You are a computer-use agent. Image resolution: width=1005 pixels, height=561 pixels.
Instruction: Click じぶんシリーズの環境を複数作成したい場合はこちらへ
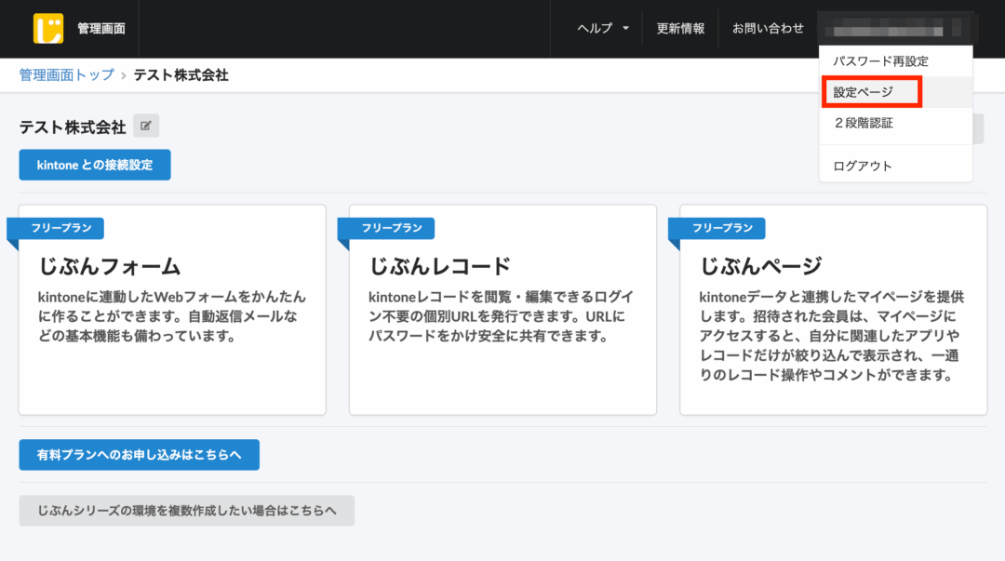point(186,510)
